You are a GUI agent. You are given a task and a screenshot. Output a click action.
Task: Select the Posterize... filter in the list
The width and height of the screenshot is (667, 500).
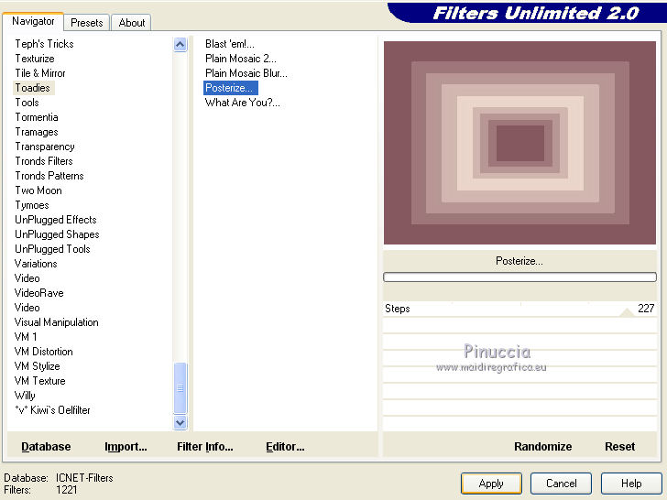(x=231, y=88)
